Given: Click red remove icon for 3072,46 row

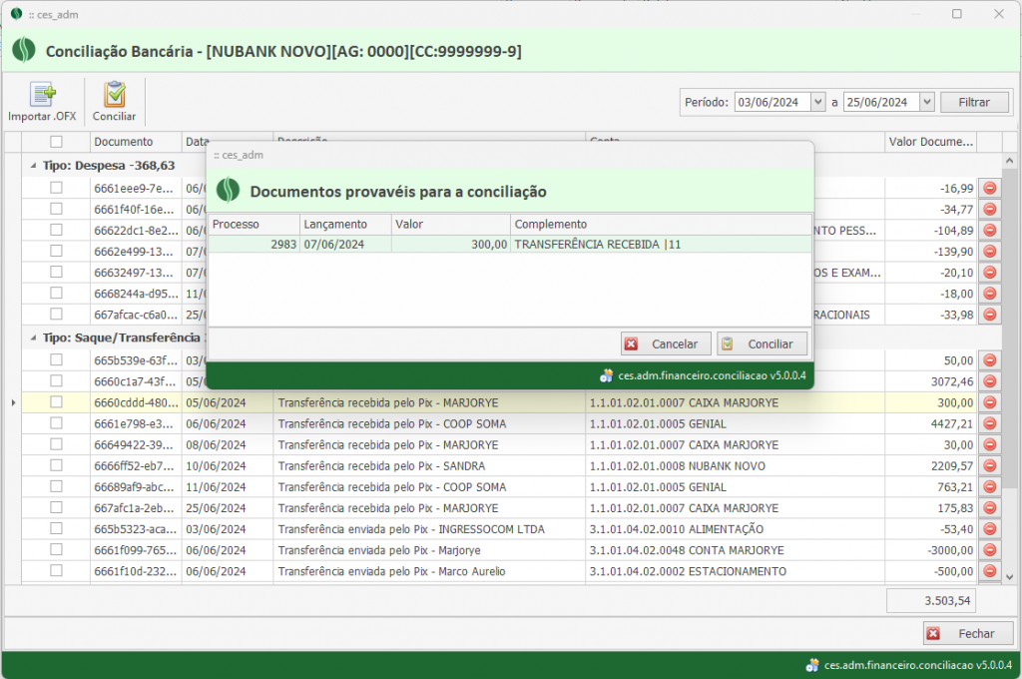Looking at the screenshot, I should [989, 380].
